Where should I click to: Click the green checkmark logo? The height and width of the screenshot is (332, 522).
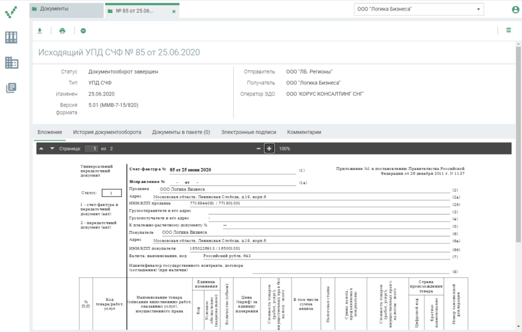coord(11,12)
